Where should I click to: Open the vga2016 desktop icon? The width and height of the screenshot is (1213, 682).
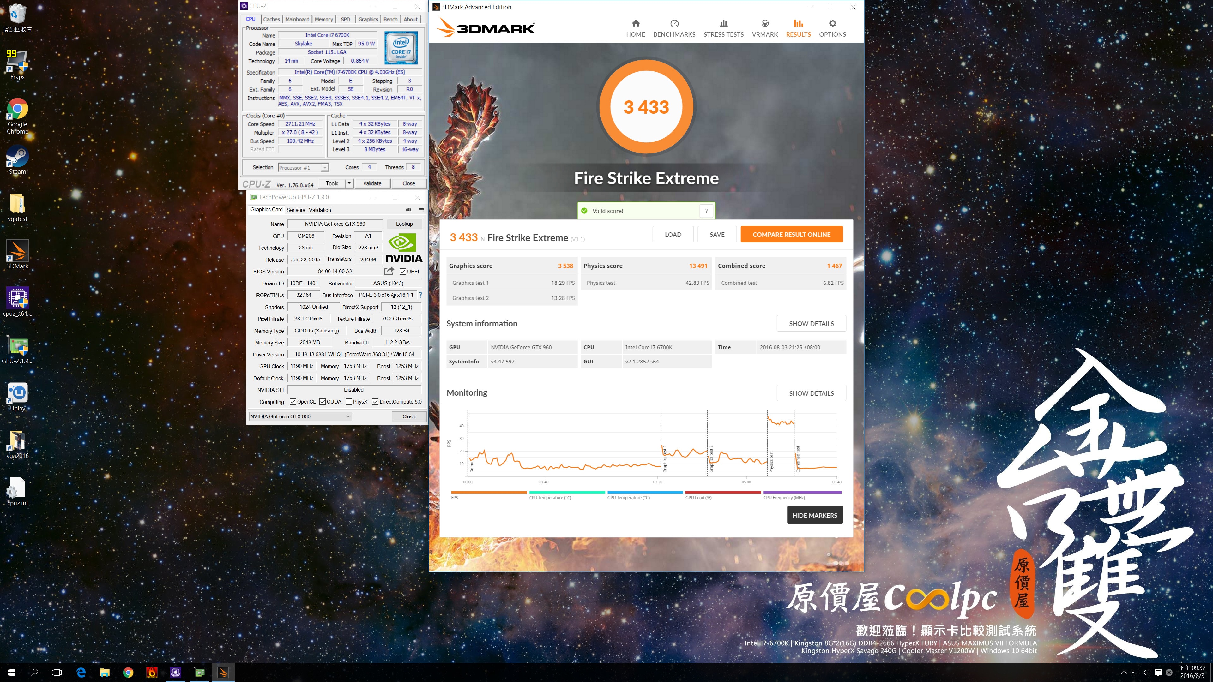pyautogui.click(x=17, y=444)
